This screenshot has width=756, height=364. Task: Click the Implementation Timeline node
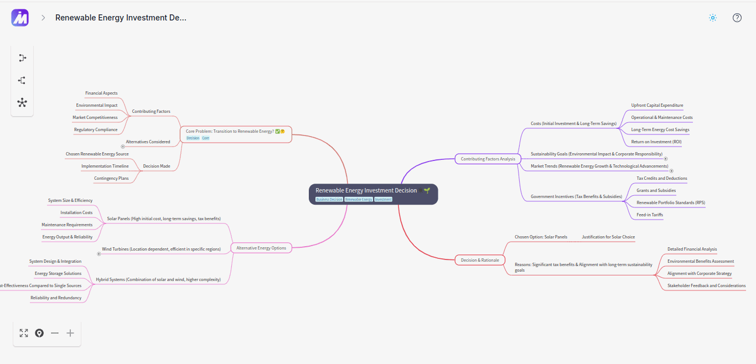[x=105, y=167]
